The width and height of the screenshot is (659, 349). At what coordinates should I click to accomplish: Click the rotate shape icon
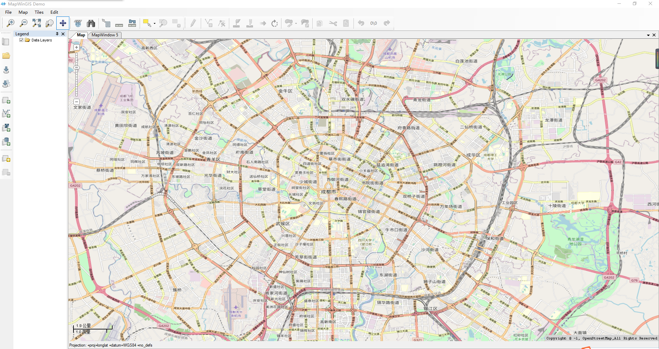(275, 23)
